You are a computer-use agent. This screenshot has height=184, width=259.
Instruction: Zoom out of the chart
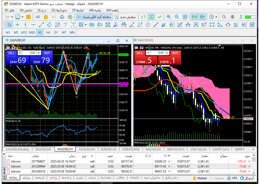(177, 17)
